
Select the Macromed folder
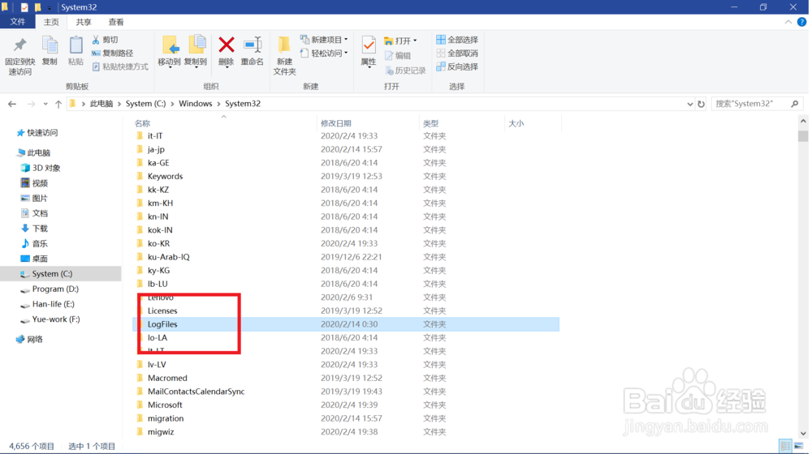pyautogui.click(x=167, y=378)
